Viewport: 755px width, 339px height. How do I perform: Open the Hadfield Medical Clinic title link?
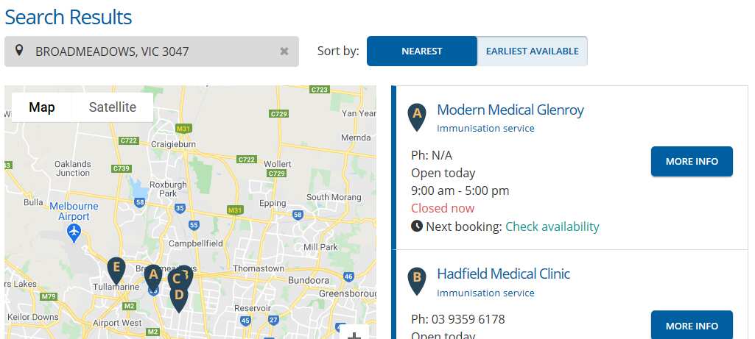(x=504, y=274)
